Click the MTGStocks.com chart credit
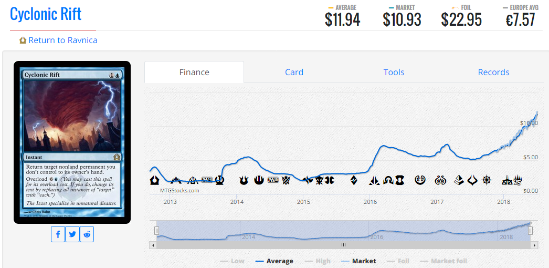Screen dimensions: 549x268 (180, 191)
